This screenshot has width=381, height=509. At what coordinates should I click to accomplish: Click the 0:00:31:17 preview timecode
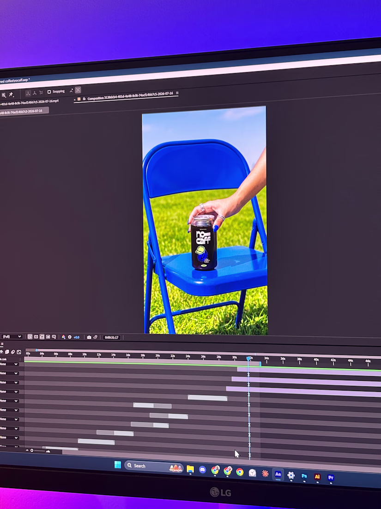111,337
